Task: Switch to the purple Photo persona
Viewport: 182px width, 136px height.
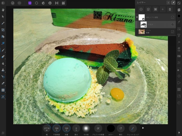Action: click(x=30, y=3)
